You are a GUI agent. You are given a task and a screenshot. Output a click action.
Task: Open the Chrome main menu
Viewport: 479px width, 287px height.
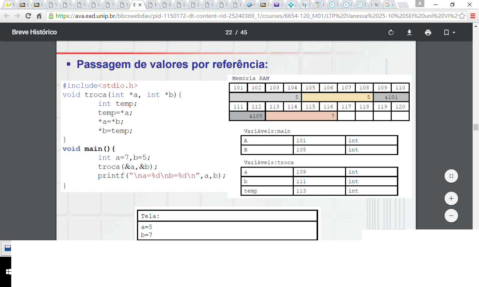pyautogui.click(x=473, y=16)
